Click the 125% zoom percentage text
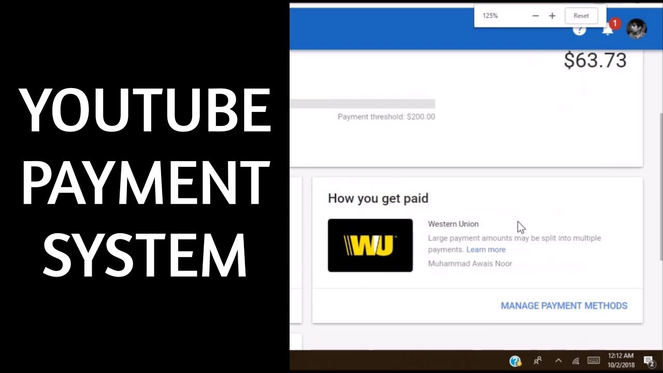The width and height of the screenshot is (663, 373). [490, 16]
